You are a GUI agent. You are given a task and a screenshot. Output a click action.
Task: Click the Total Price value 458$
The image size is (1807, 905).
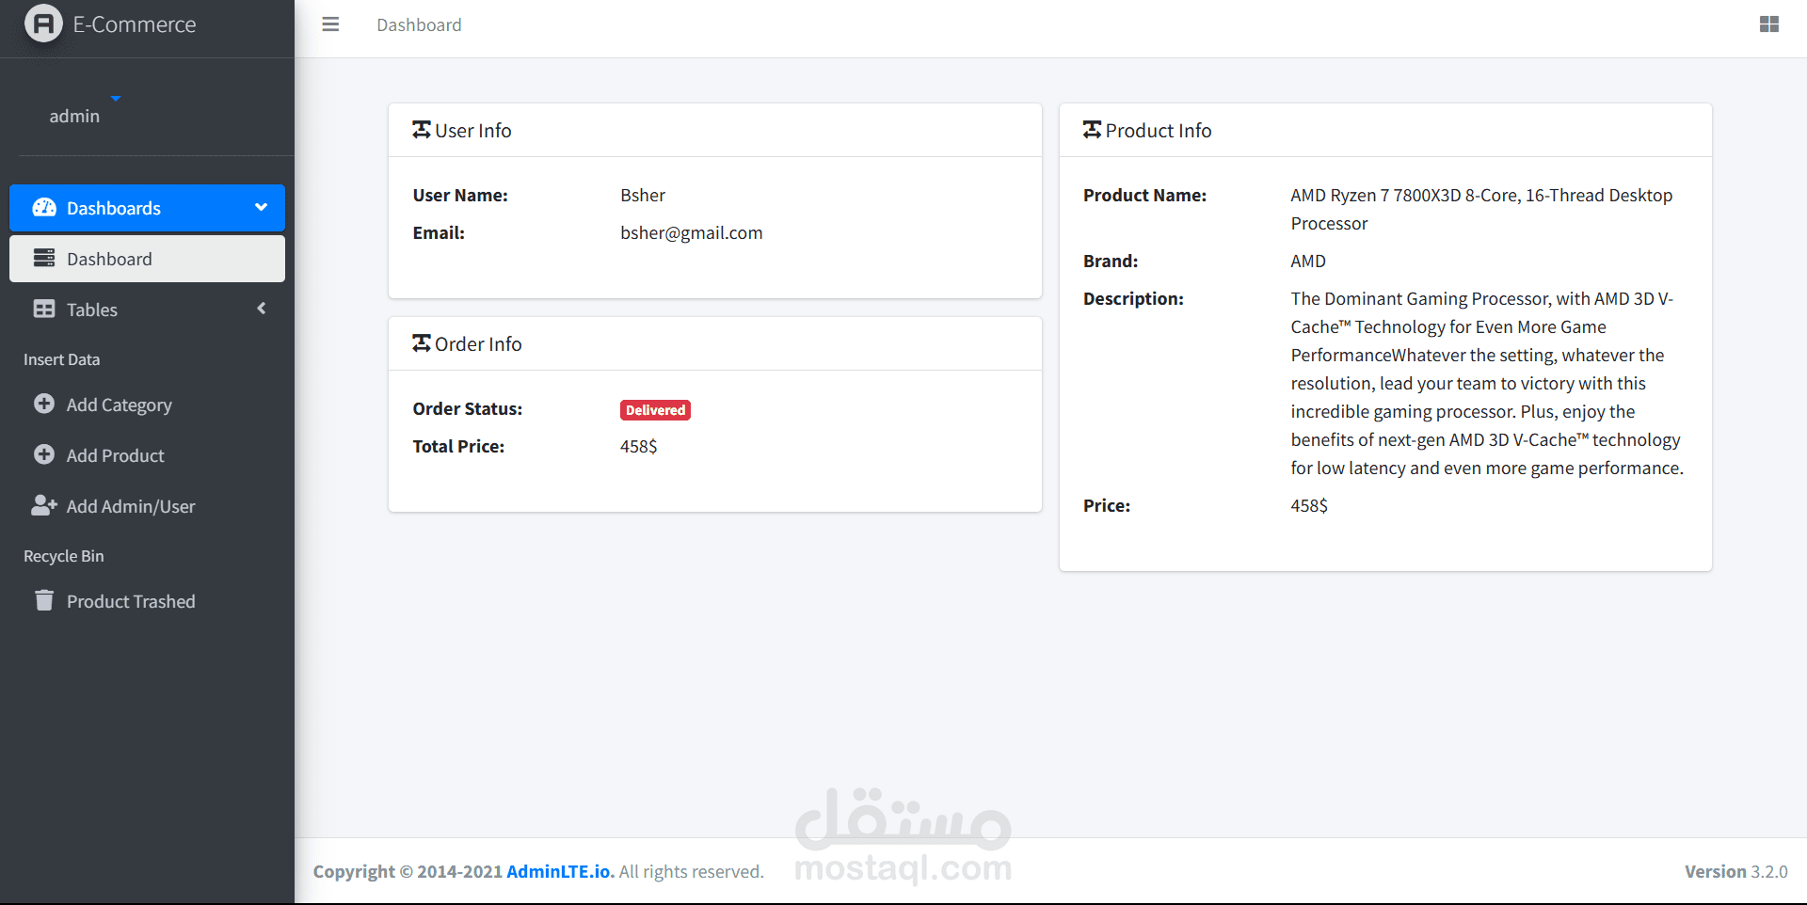639,447
